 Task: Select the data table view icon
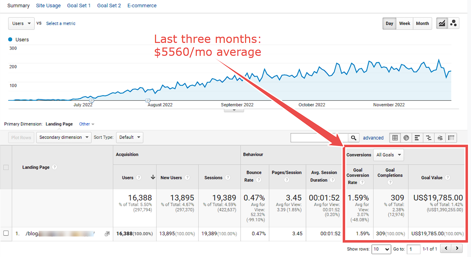pos(395,138)
